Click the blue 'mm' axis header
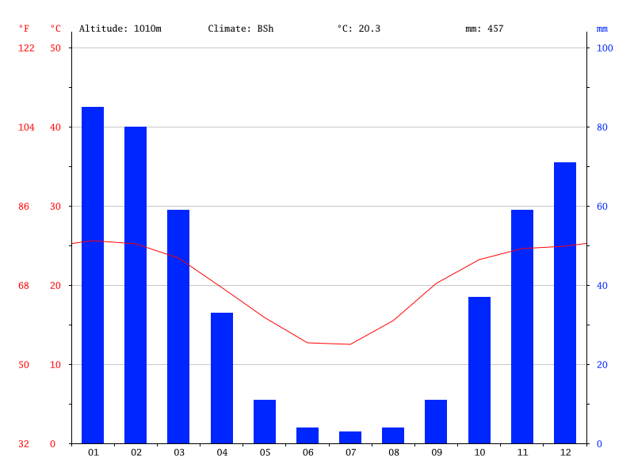The width and height of the screenshot is (634, 475). tap(604, 29)
